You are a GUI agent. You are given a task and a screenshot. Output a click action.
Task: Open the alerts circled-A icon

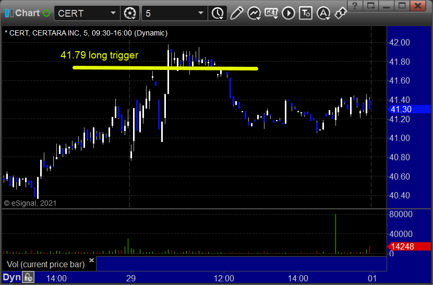323,13
